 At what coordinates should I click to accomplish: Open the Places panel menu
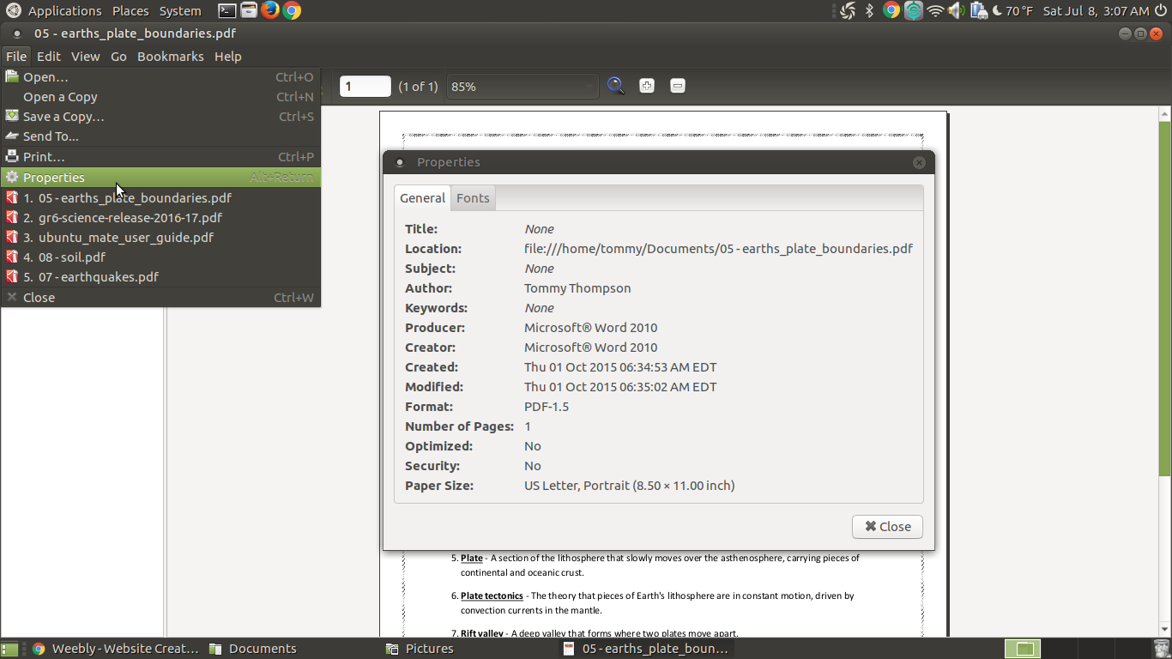pos(130,11)
